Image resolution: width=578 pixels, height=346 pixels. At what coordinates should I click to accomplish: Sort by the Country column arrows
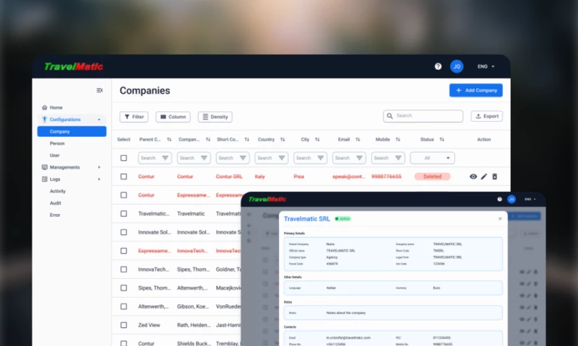pyautogui.click(x=282, y=139)
